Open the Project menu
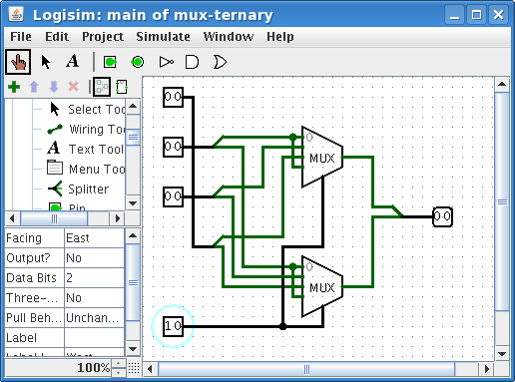Screen dimensions: 515x382 (x=103, y=37)
